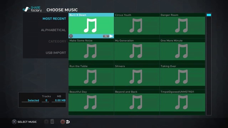Click the Tracks column header

click(46, 96)
